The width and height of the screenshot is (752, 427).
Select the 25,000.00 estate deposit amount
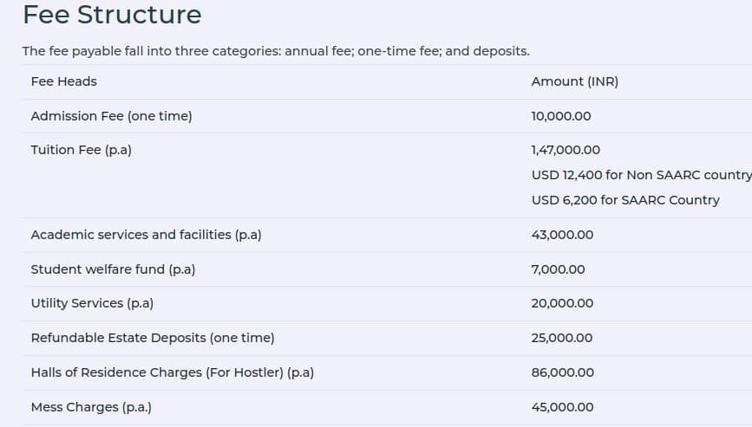561,338
